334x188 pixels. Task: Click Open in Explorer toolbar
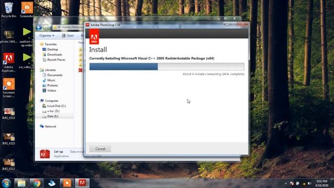point(68,36)
